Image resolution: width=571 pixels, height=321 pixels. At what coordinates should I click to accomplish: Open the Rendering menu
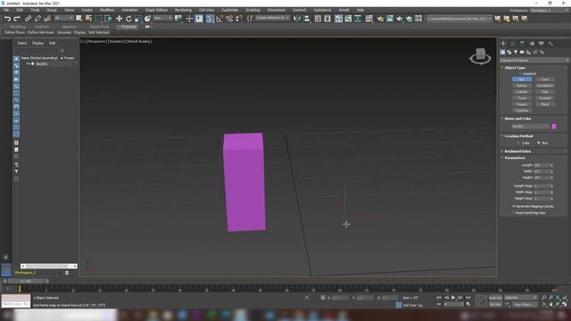click(x=183, y=10)
